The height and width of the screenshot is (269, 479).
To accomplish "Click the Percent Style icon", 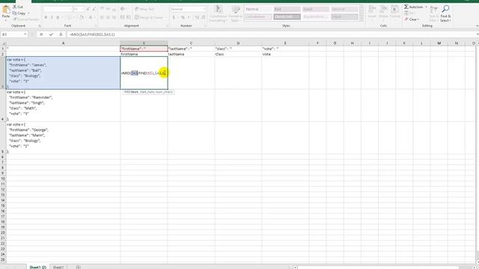I will pos(183,17).
